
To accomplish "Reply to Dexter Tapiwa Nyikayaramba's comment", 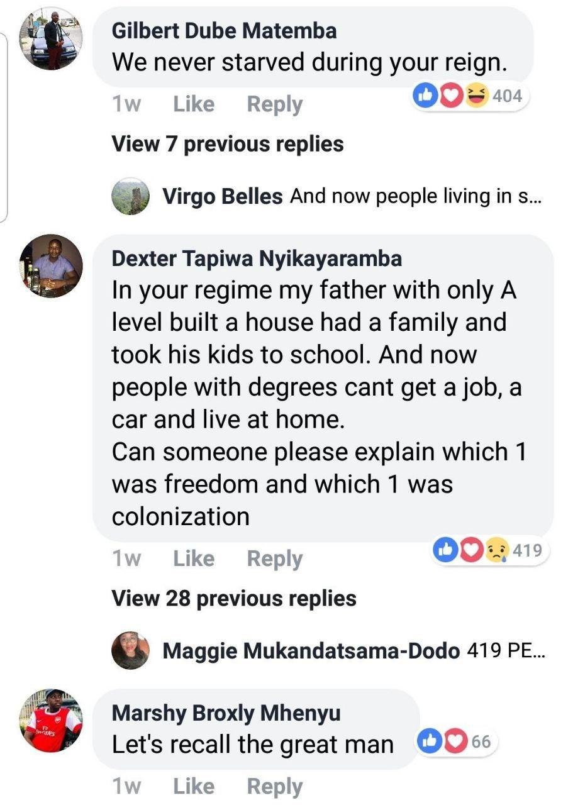I will 274,558.
